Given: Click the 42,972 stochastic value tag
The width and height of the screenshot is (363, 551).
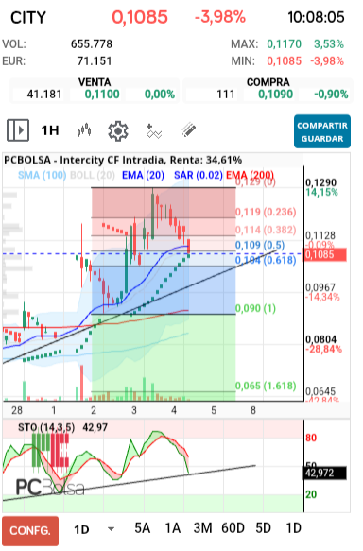Looking at the screenshot, I should point(325,473).
